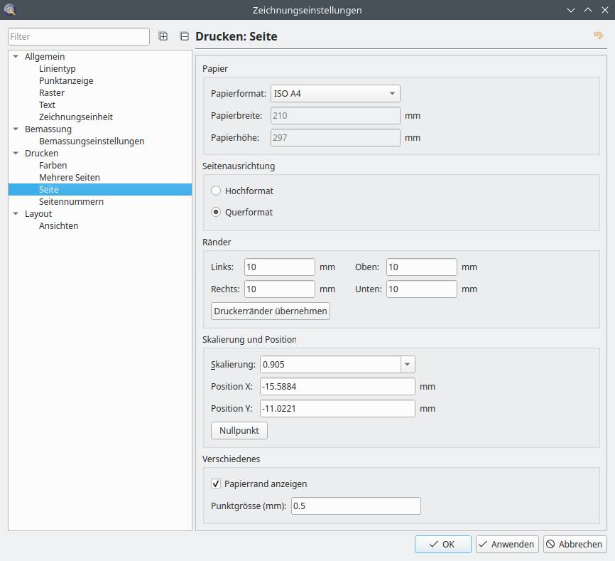Click the Anwenden button
Image resolution: width=615 pixels, height=561 pixels.
click(507, 544)
